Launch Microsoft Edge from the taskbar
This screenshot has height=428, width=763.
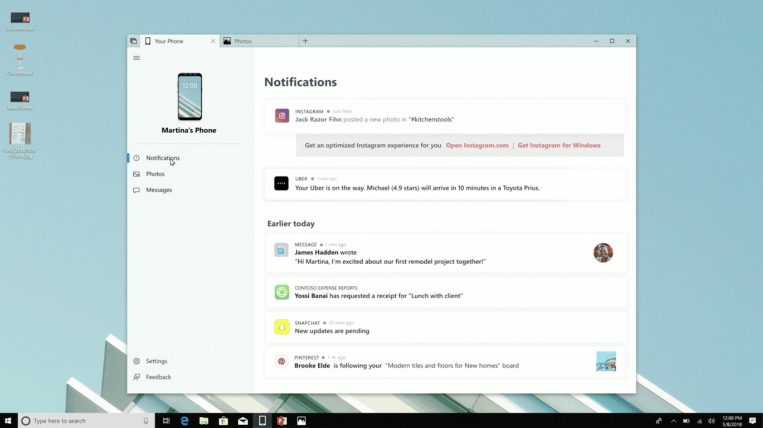point(184,421)
